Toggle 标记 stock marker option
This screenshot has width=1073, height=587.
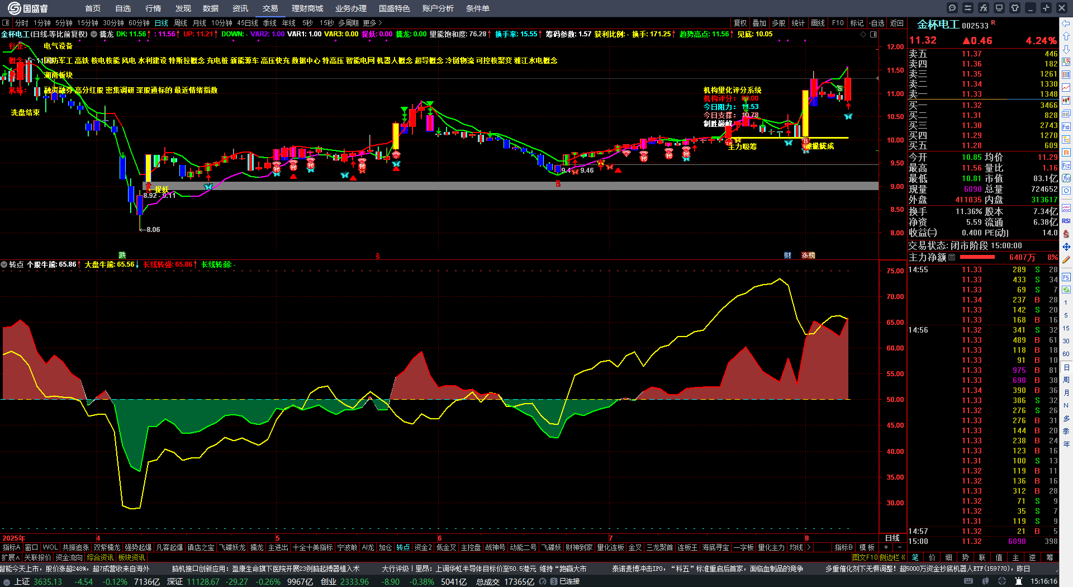[x=857, y=23]
